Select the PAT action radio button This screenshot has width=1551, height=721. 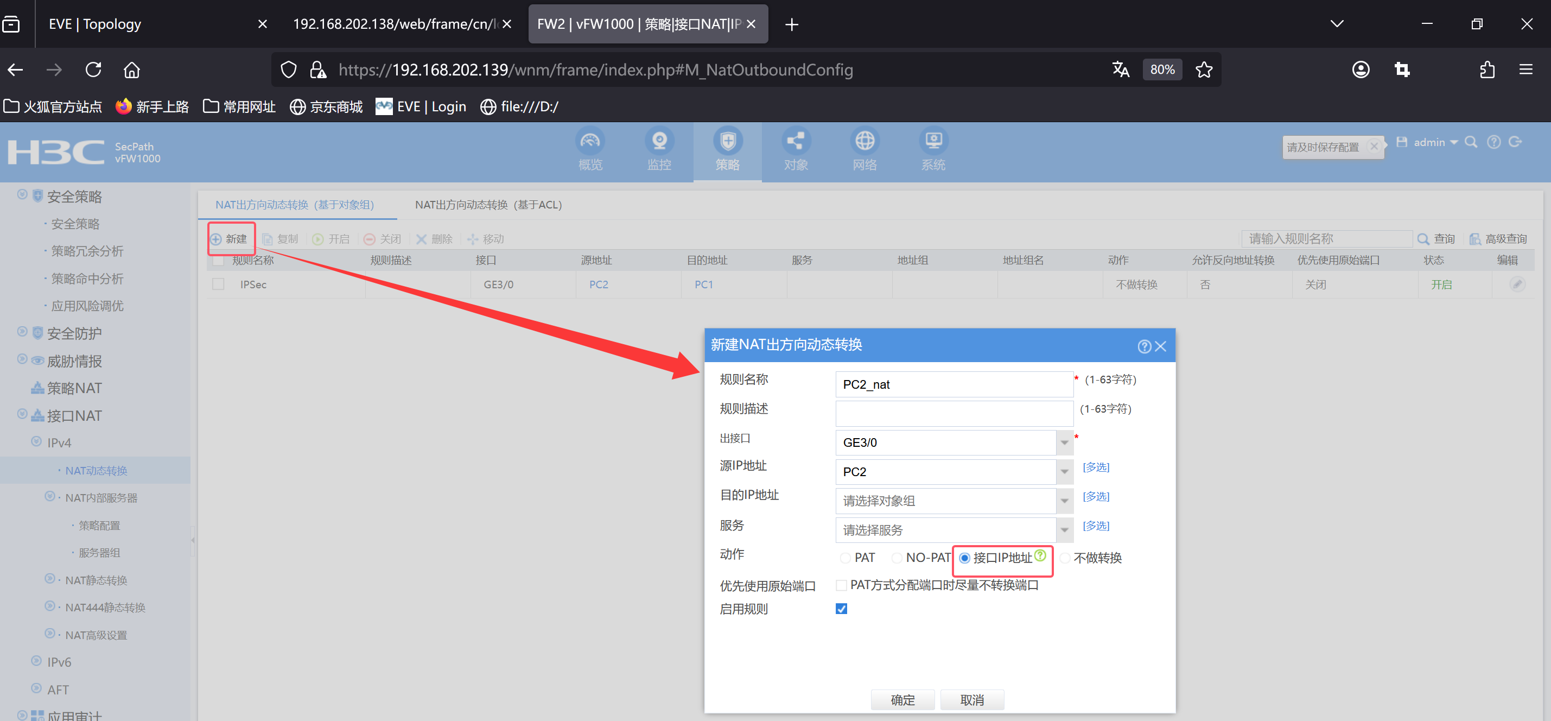[x=845, y=558]
